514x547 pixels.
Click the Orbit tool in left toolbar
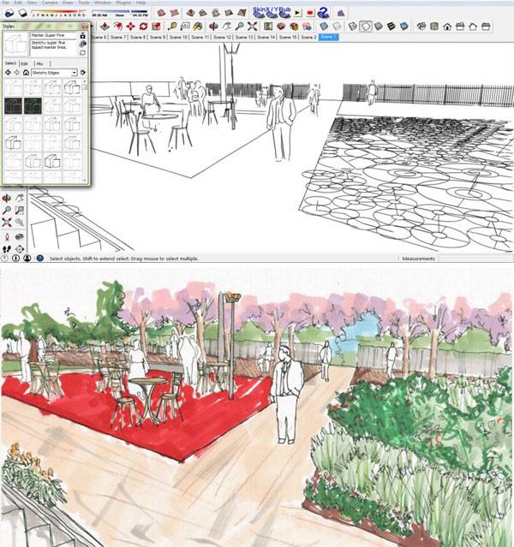(7, 198)
